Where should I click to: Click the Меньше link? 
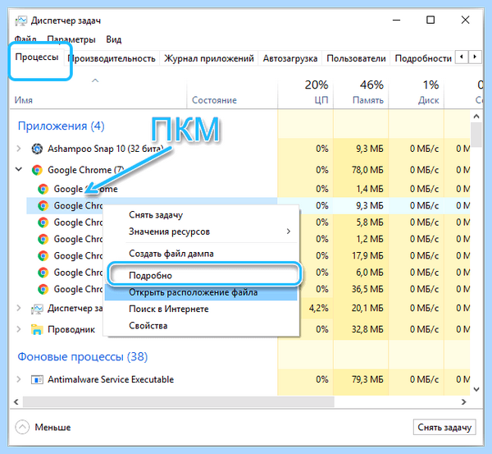(x=52, y=427)
